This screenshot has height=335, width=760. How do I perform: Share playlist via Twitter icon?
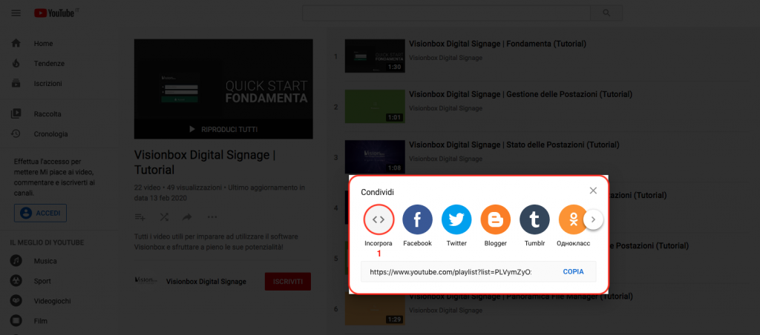[x=456, y=219]
